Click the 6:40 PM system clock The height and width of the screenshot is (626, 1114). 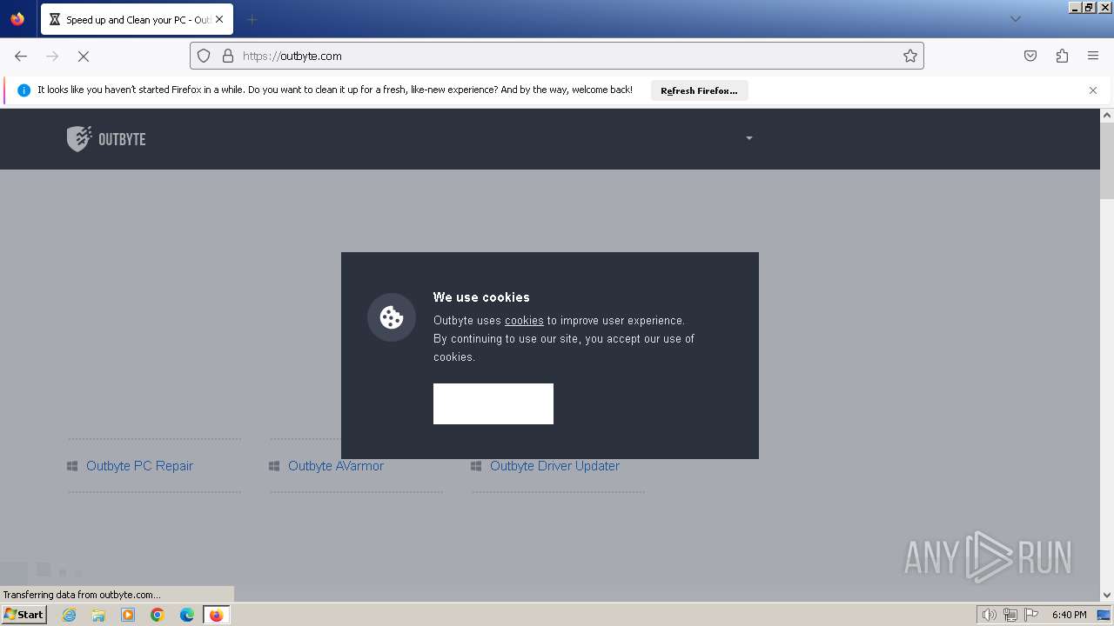[x=1069, y=615]
